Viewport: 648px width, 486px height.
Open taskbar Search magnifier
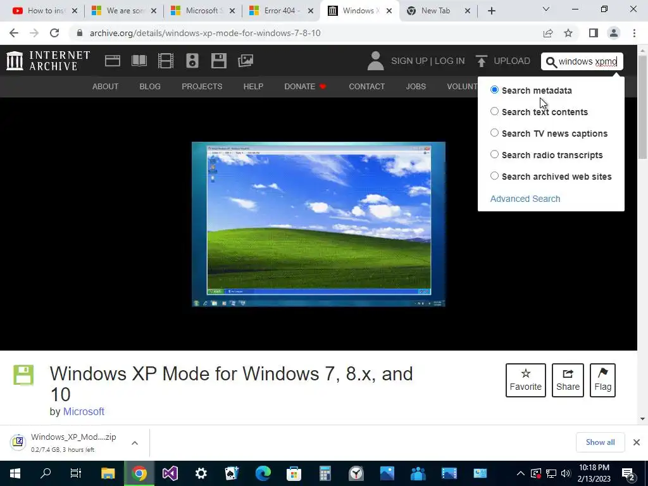(x=46, y=473)
